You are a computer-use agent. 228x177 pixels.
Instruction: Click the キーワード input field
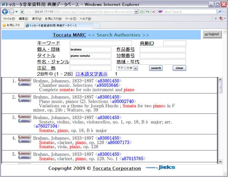coord(101,43)
